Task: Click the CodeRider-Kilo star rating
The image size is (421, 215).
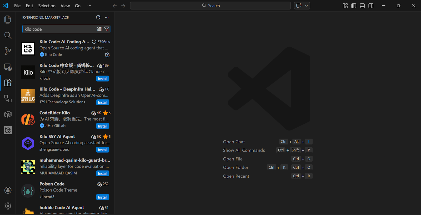Action: coord(107,113)
